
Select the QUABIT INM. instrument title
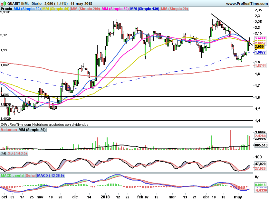18,4
